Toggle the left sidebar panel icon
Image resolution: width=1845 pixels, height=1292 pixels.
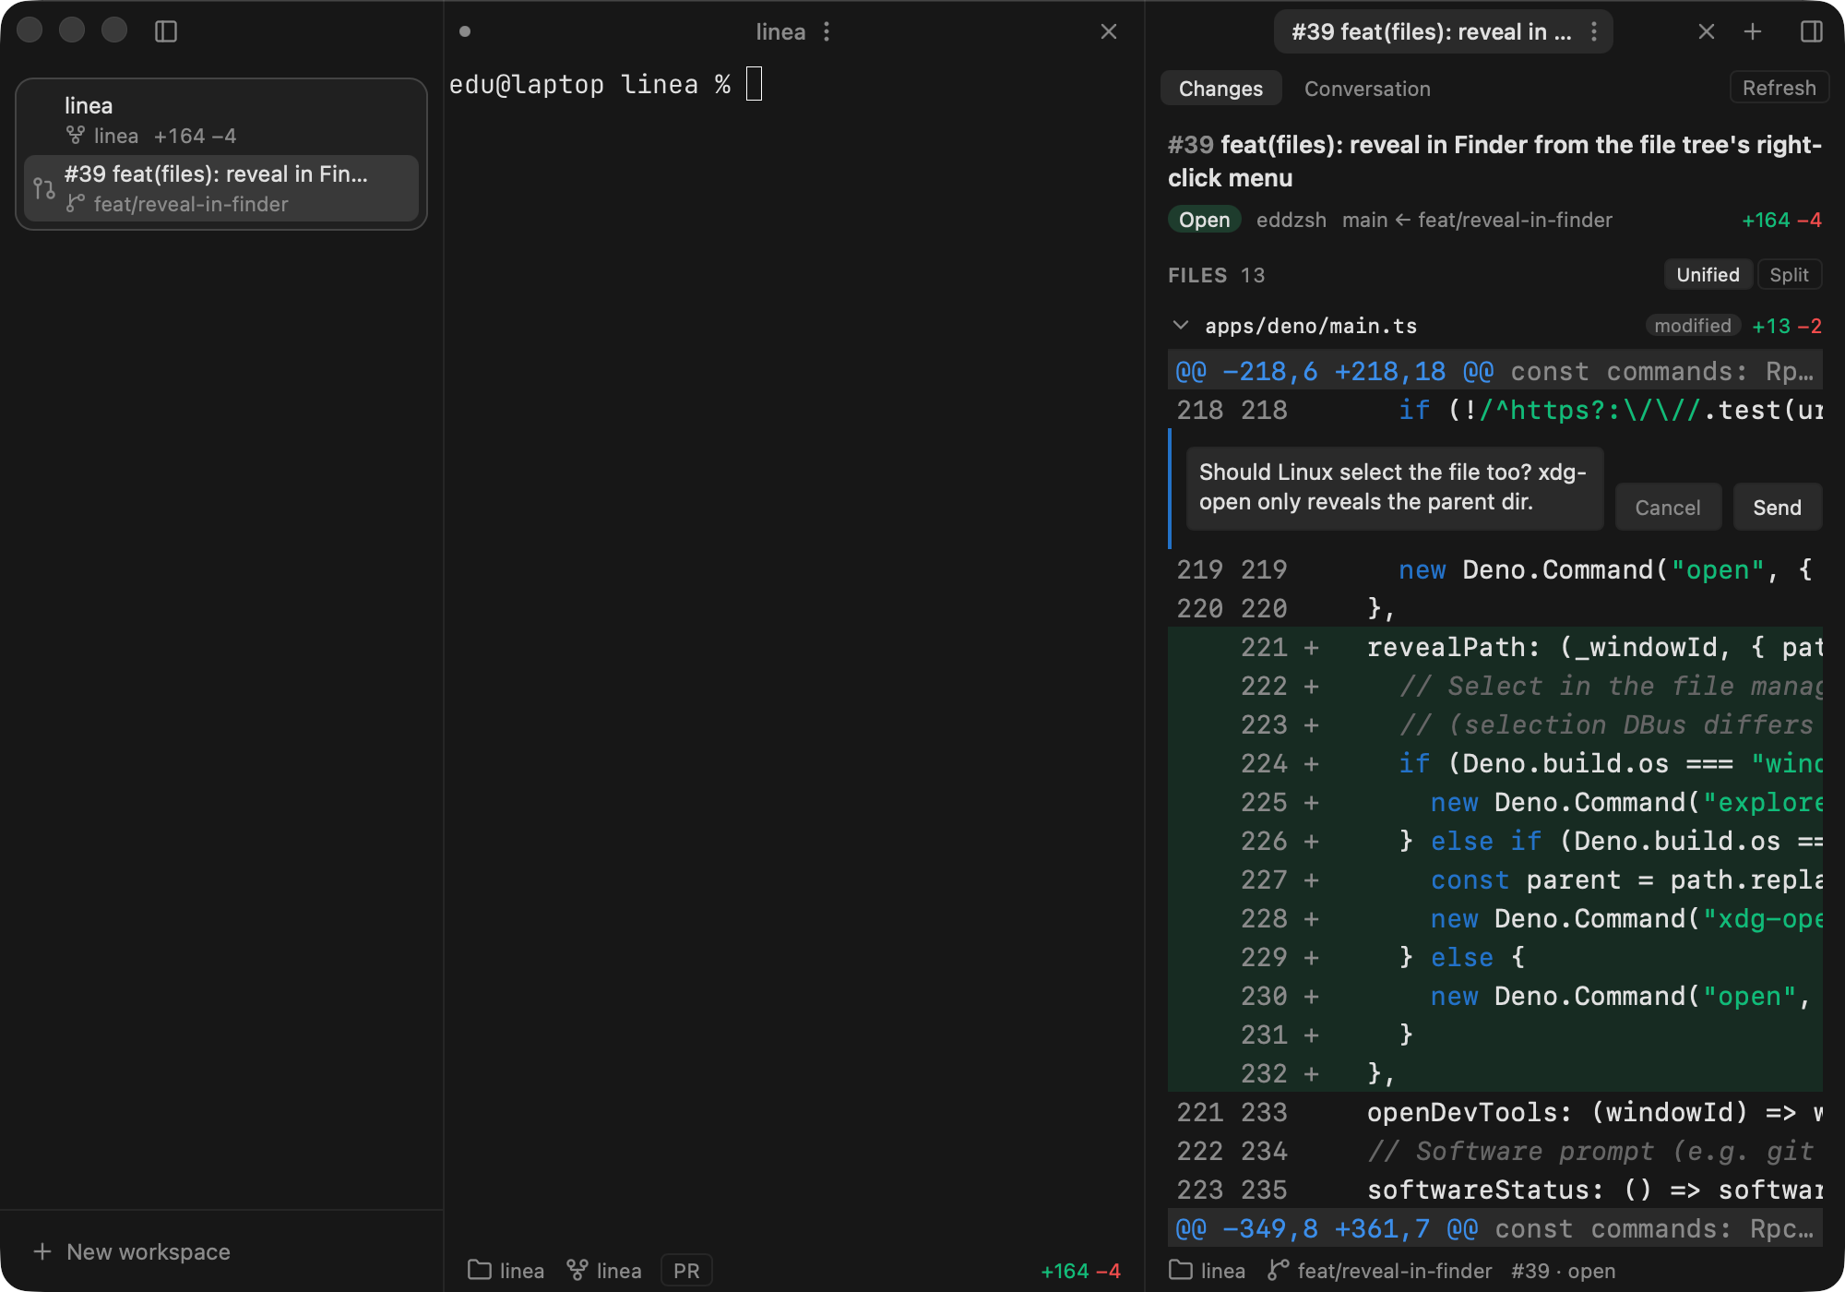(x=166, y=31)
